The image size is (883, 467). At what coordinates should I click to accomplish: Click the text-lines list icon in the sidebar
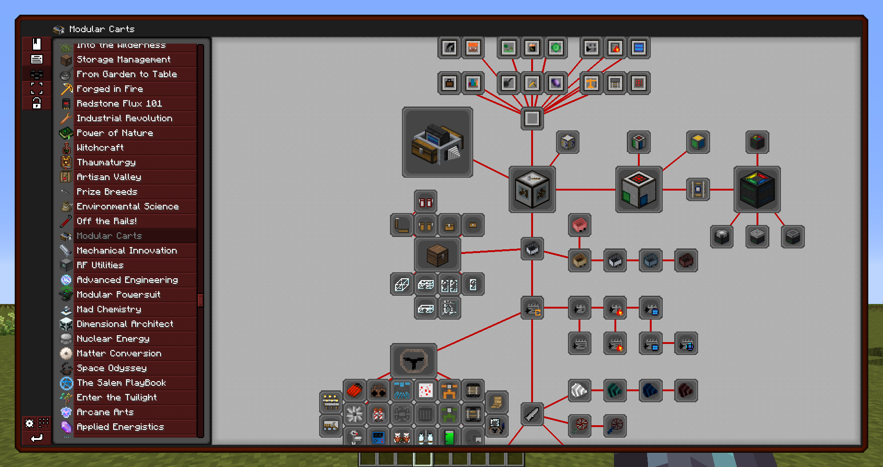point(37,59)
